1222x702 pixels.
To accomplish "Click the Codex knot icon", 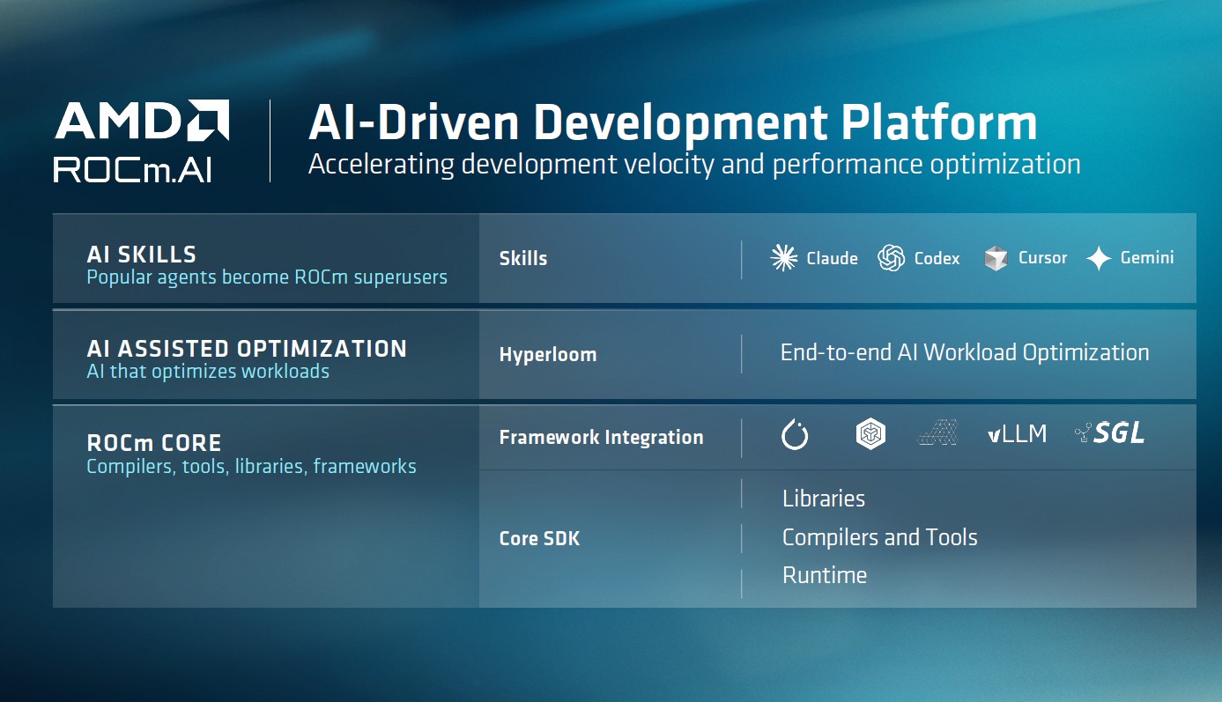I will 892,258.
